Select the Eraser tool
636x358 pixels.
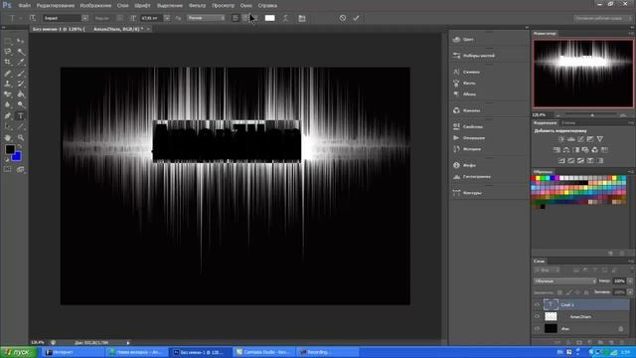[x=8, y=94]
